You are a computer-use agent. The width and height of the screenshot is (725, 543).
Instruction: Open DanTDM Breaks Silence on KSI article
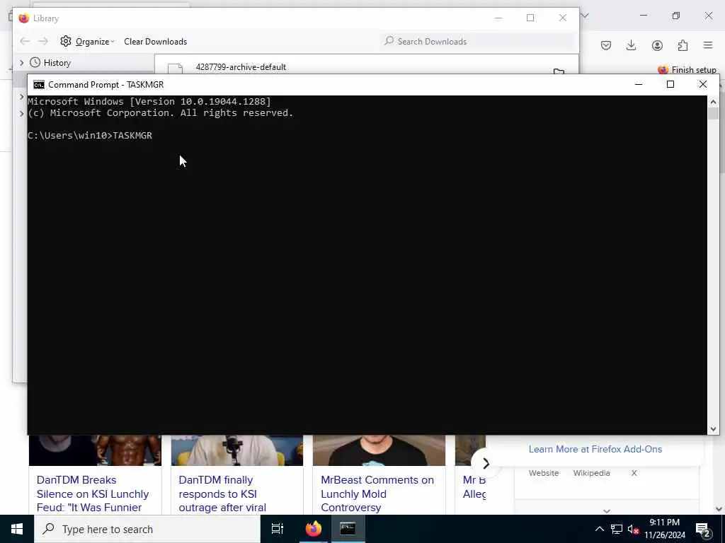click(93, 494)
